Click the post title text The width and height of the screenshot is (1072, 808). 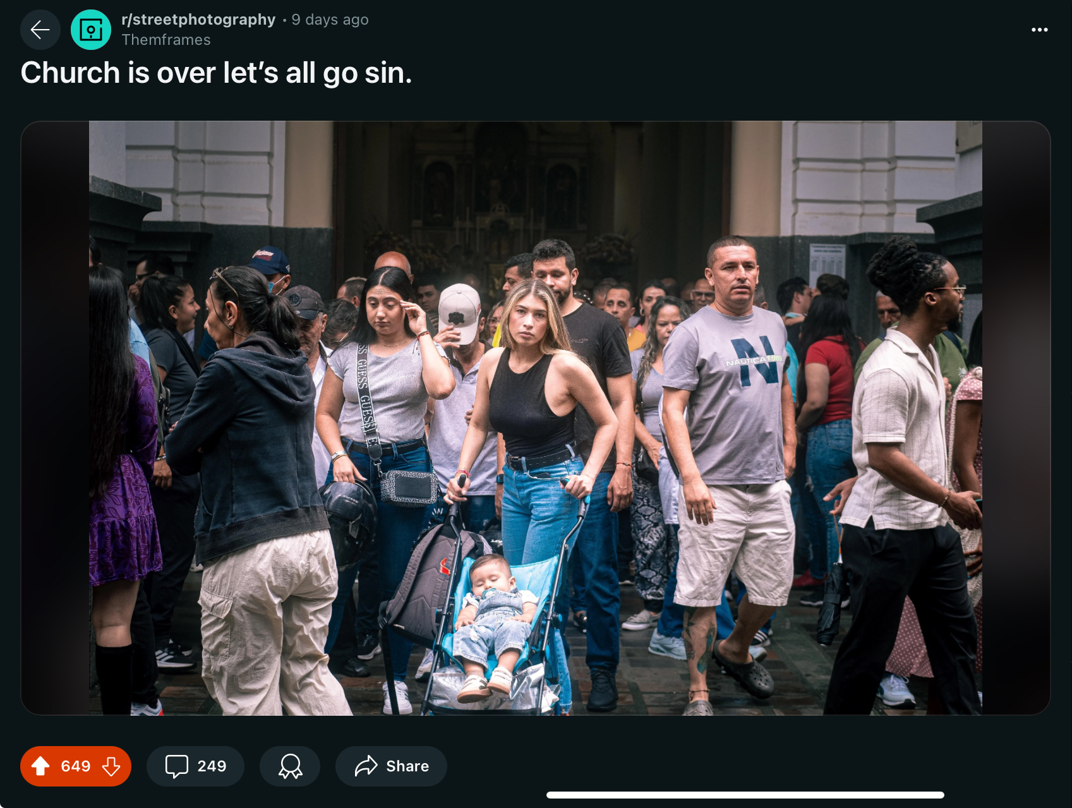[x=216, y=73]
